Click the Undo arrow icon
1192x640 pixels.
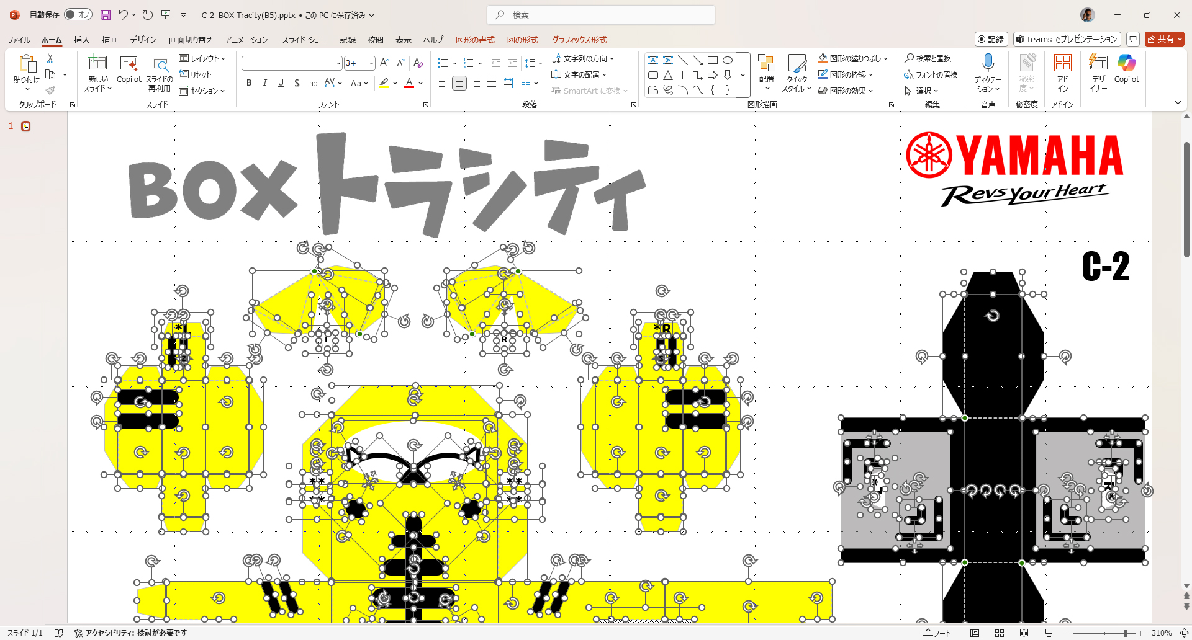124,15
